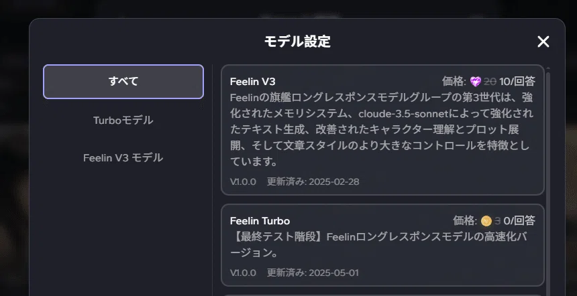The height and width of the screenshot is (296, 577).
Task: Click the gold coin currency icon
Action: click(x=486, y=221)
